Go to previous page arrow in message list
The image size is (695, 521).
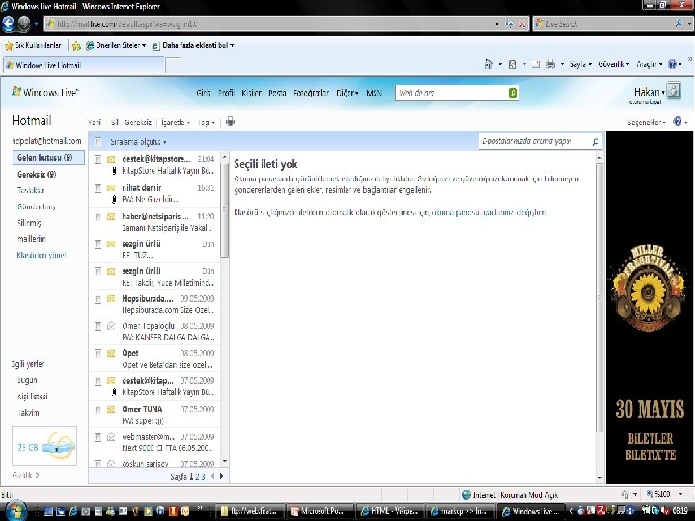212,476
